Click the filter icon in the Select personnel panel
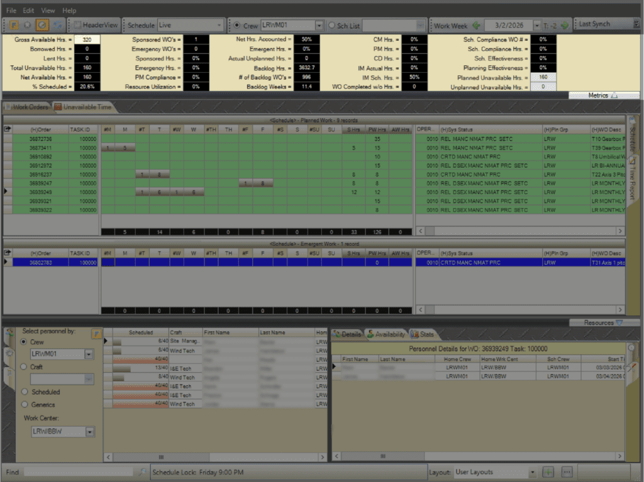644x482 pixels. (x=97, y=333)
